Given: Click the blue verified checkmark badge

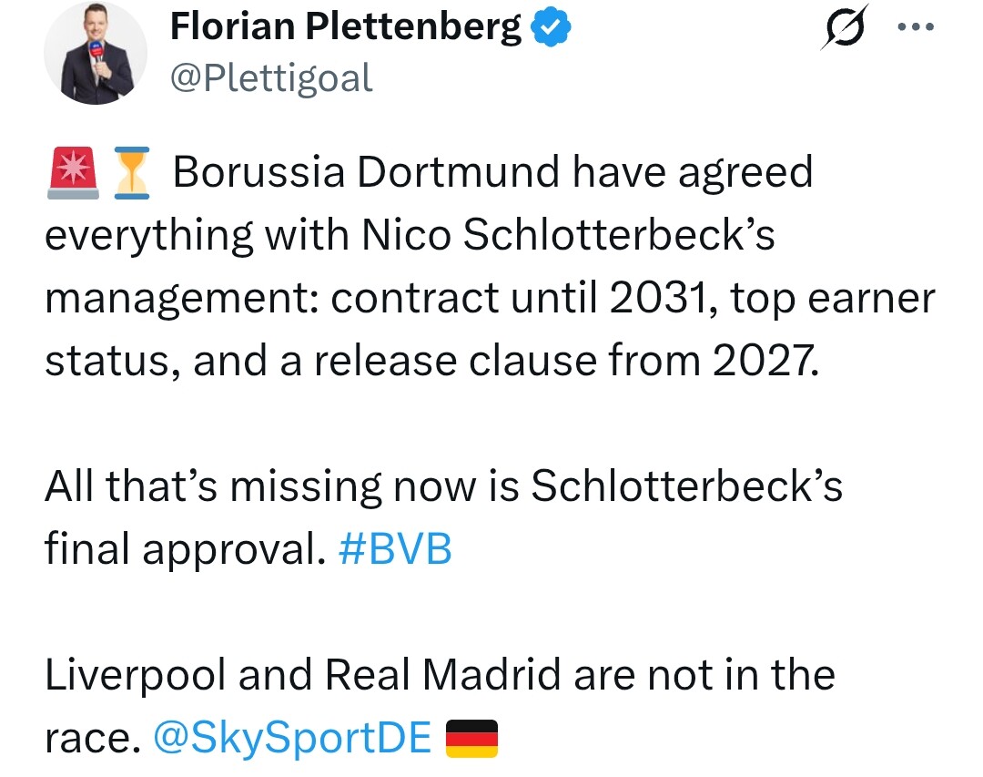Looking at the screenshot, I should tap(552, 29).
